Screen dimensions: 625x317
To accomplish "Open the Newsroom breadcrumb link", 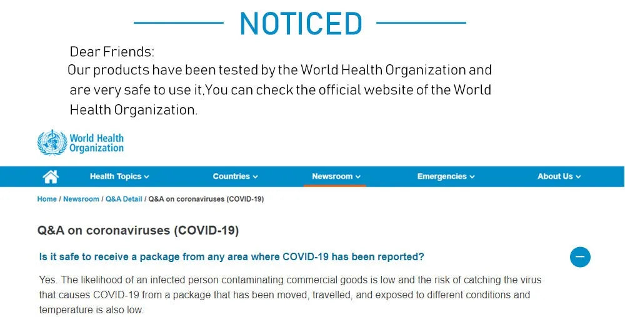I will coord(81,199).
